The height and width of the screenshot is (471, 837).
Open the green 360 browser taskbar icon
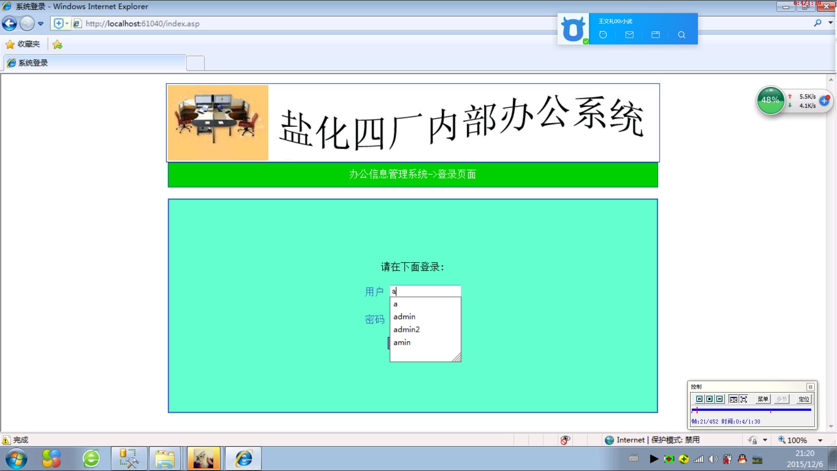91,459
